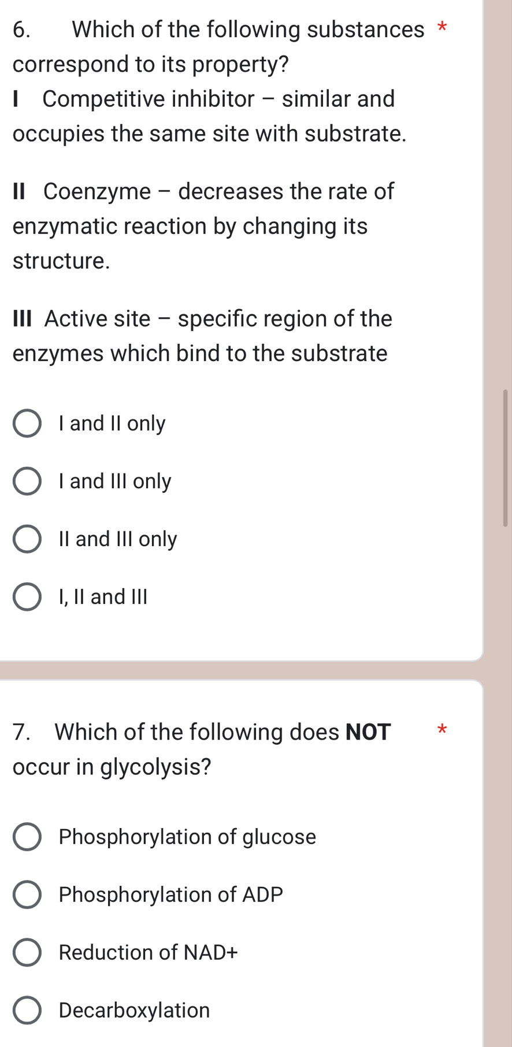
Task: Click the radio circle beside "Decarboxylation"
Action: point(27,1011)
